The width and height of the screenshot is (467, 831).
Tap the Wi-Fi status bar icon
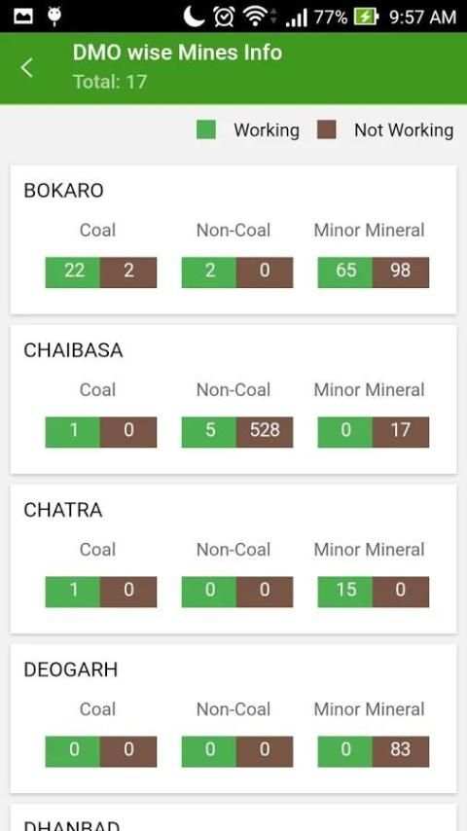click(x=255, y=17)
